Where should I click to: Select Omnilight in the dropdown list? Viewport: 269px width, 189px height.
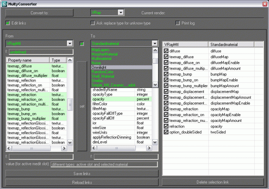tap(121, 67)
